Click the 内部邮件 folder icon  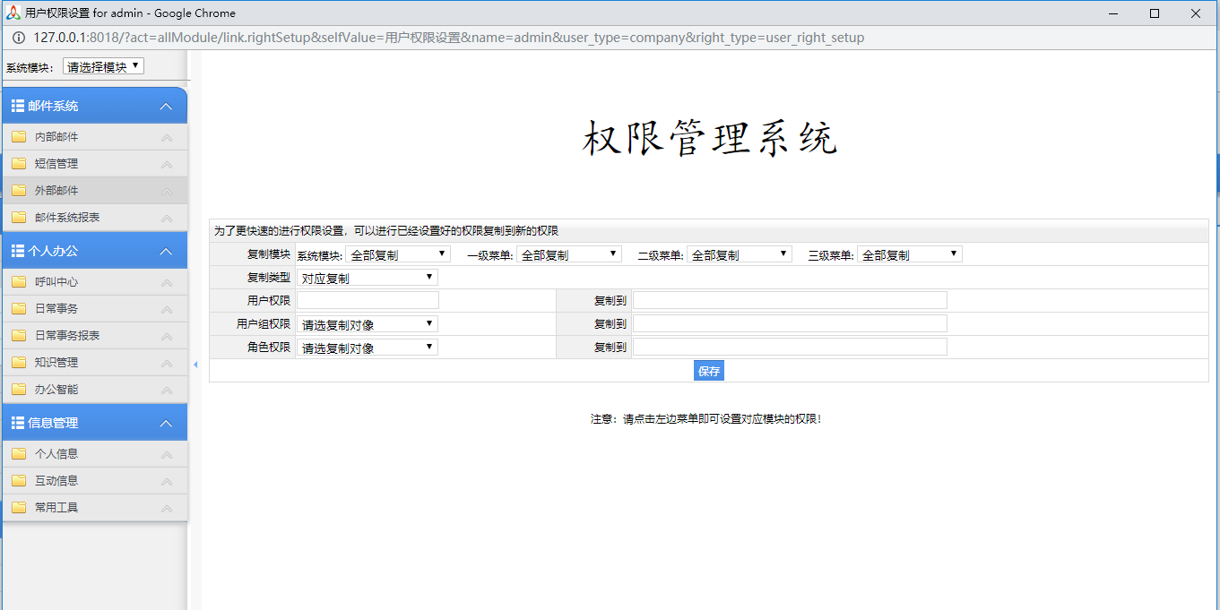[x=20, y=136]
